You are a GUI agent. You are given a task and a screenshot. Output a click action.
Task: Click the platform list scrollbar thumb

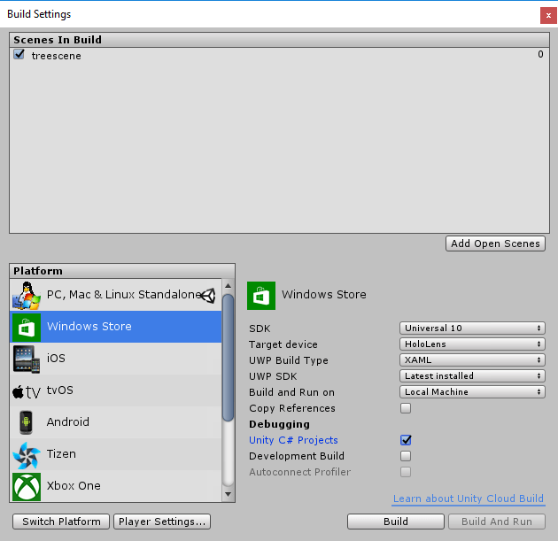[229, 358]
